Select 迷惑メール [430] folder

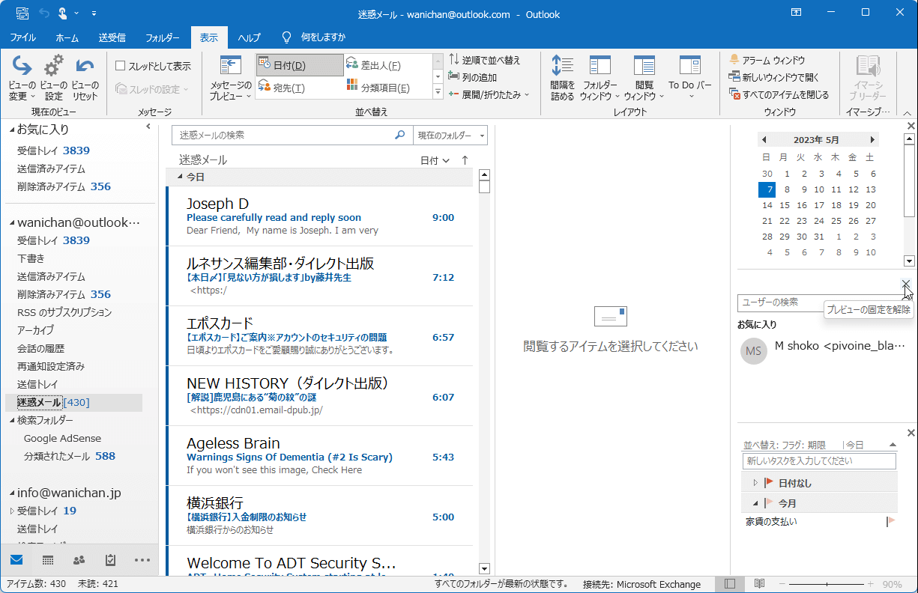pos(73,402)
